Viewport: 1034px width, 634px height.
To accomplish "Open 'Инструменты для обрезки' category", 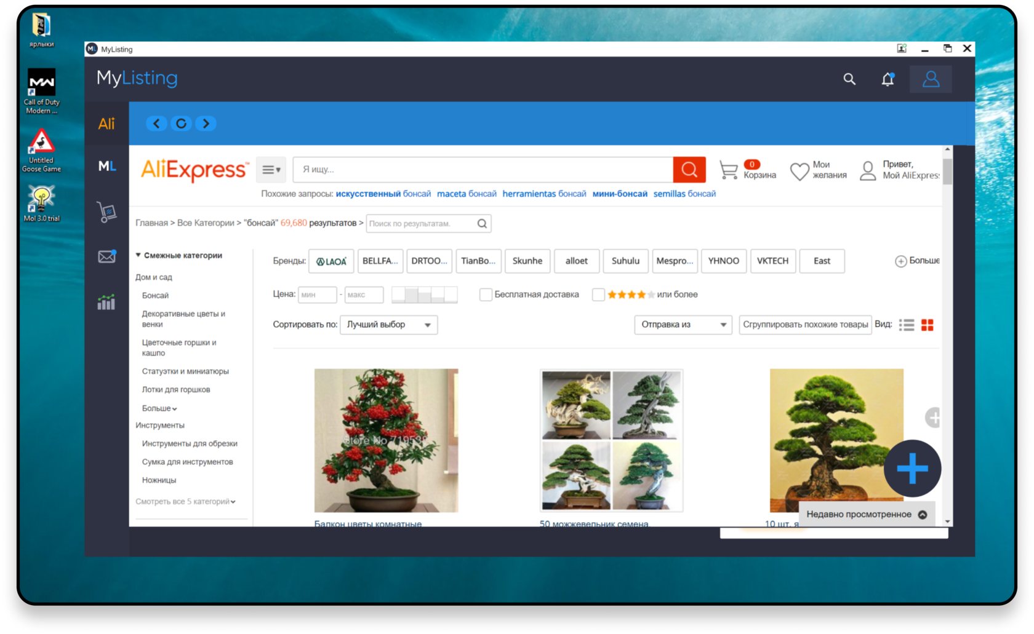I will point(190,444).
